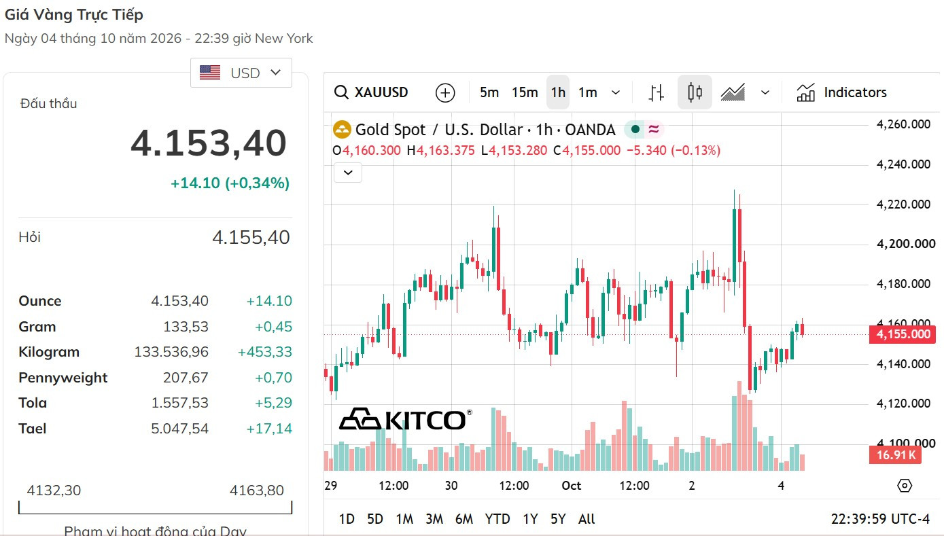Click the Tola price 1.557,53
The height and width of the screenshot is (536, 944).
point(180,403)
